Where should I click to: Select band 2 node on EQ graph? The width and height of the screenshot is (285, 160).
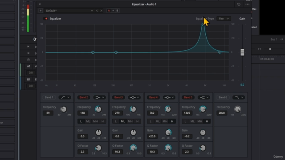click(93, 52)
